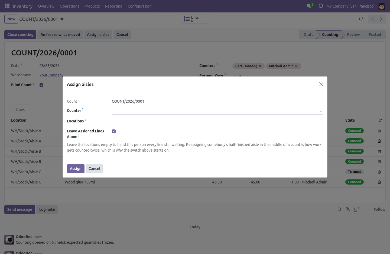Screen dimensions: 390x254
Task: Open the company switcher My Company (San Francisco)
Action: [350, 6]
